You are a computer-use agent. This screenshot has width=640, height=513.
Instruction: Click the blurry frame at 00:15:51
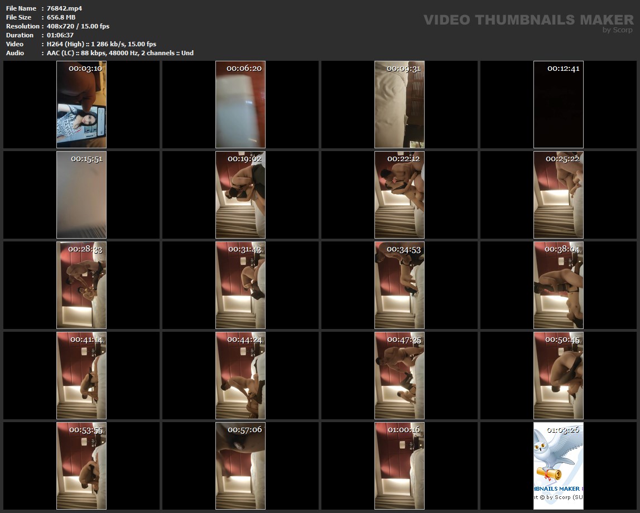(81, 195)
